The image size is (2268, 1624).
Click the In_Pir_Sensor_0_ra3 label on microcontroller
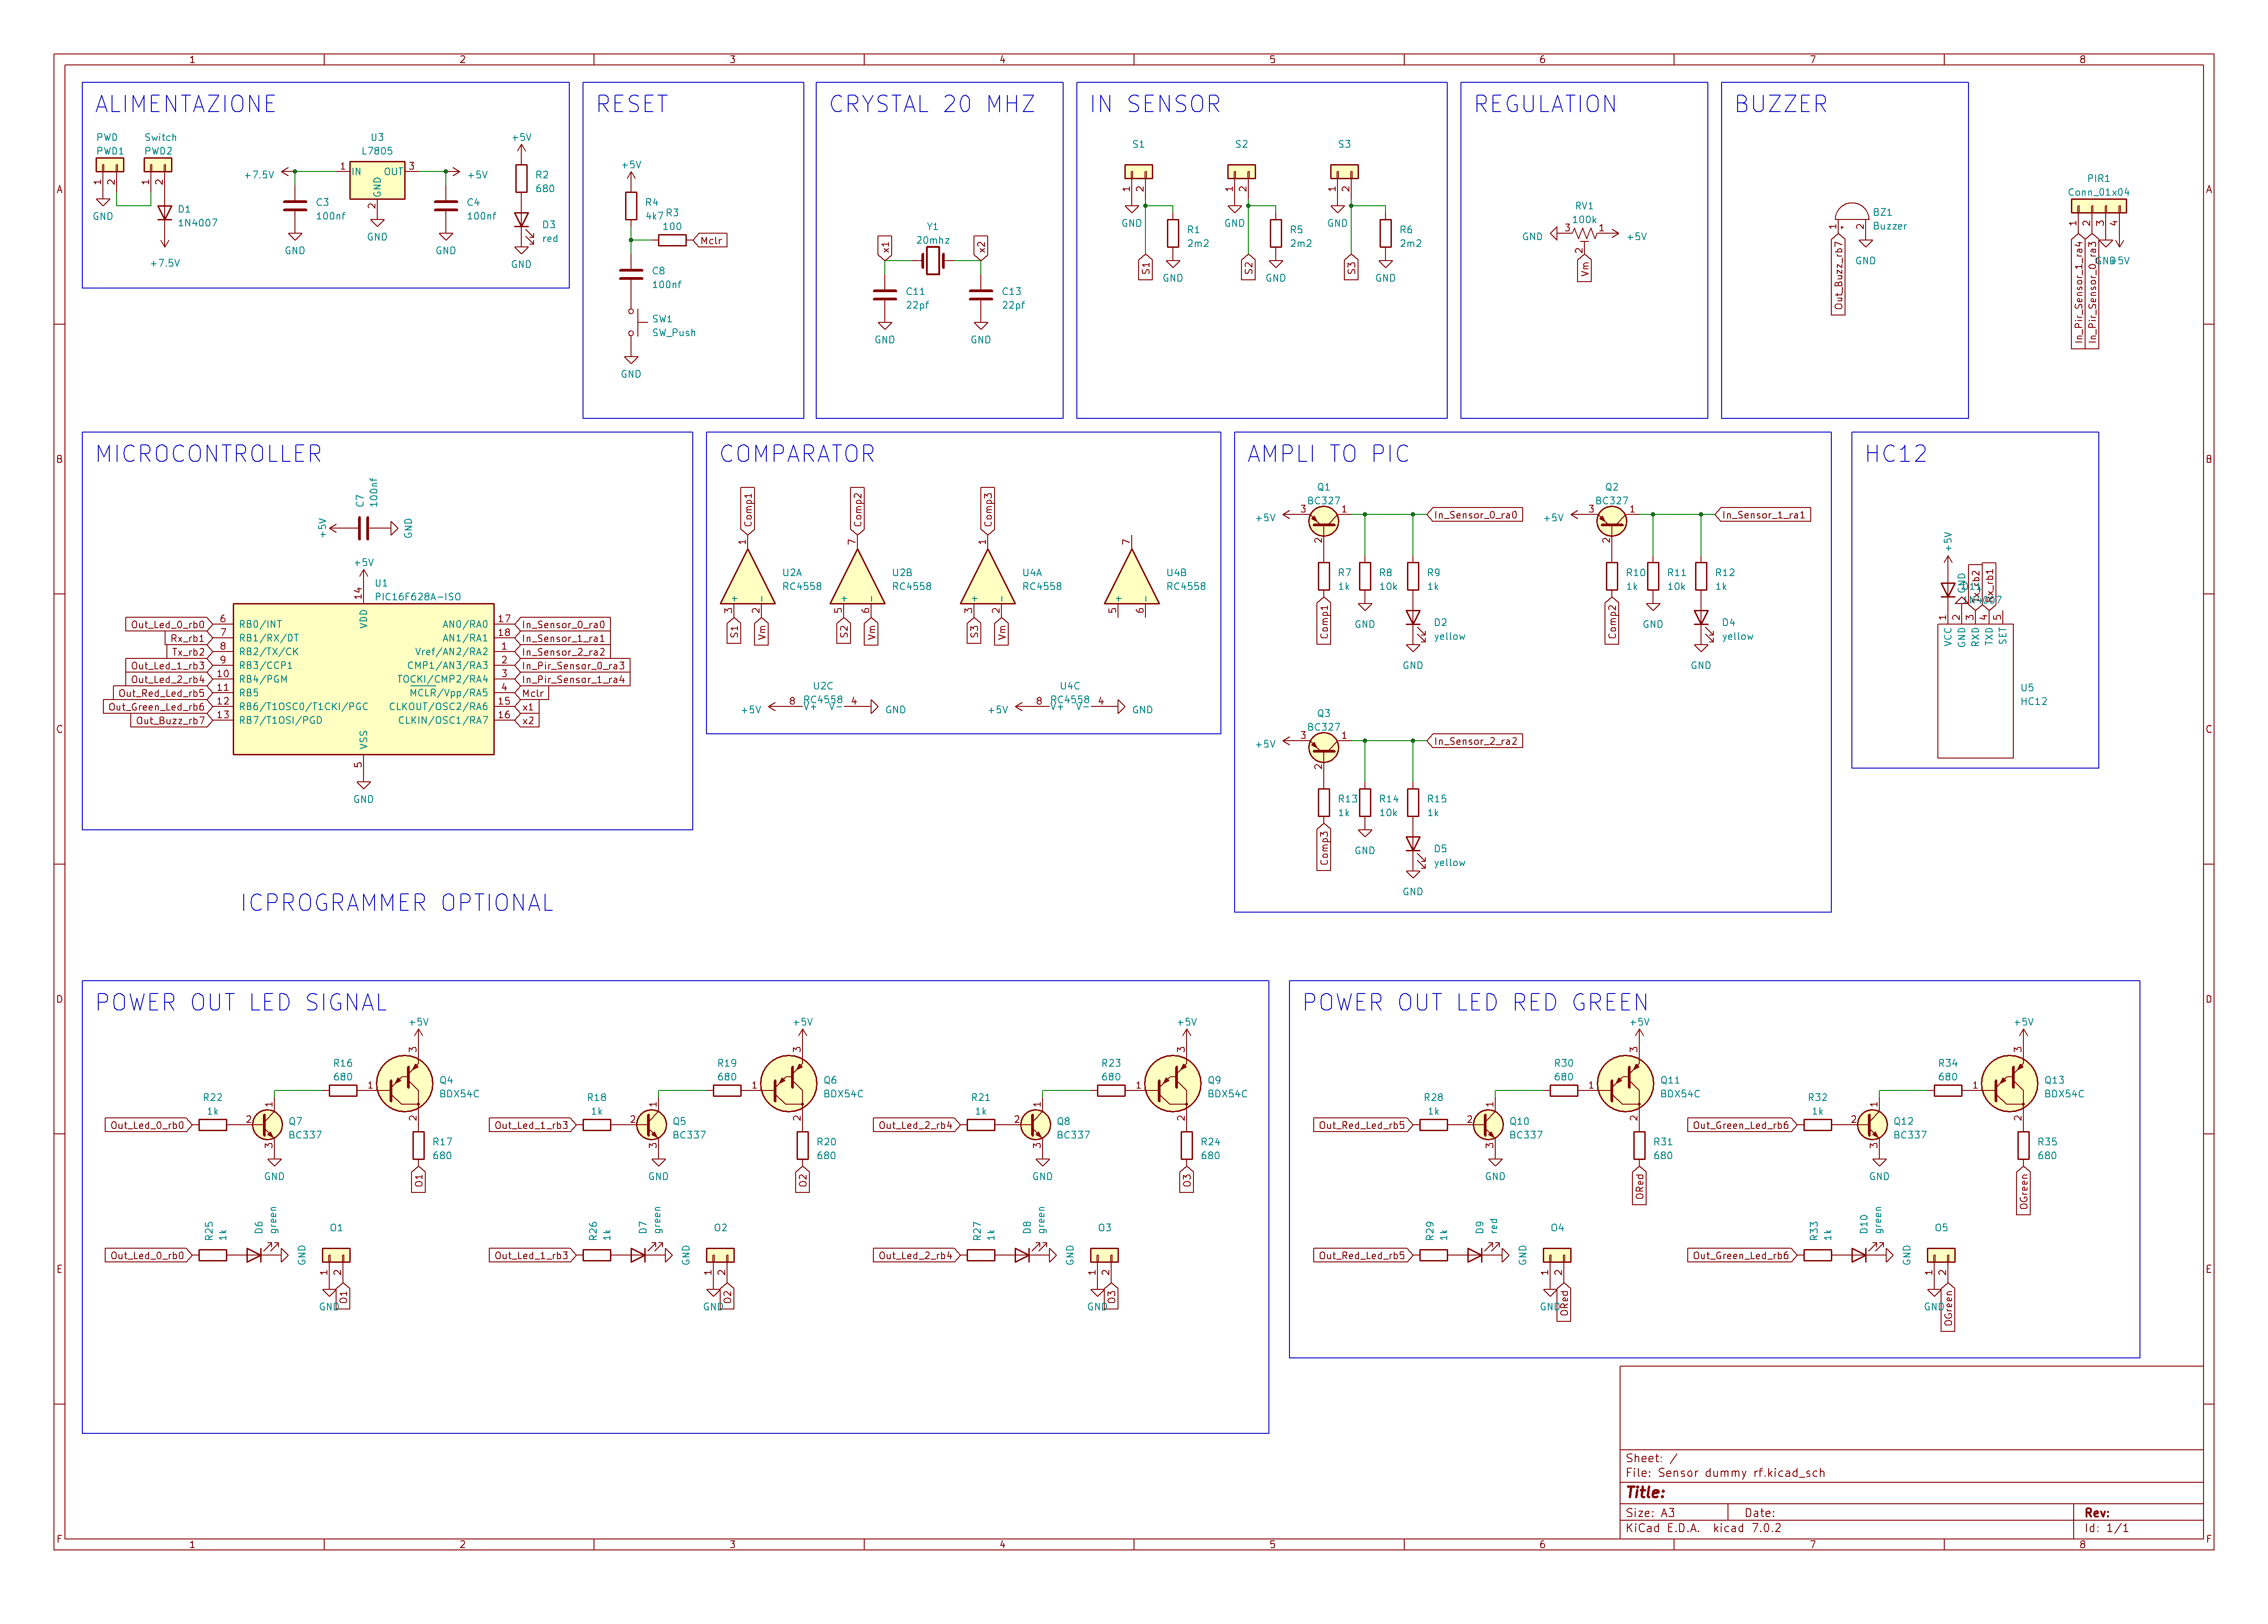pyautogui.click(x=574, y=665)
